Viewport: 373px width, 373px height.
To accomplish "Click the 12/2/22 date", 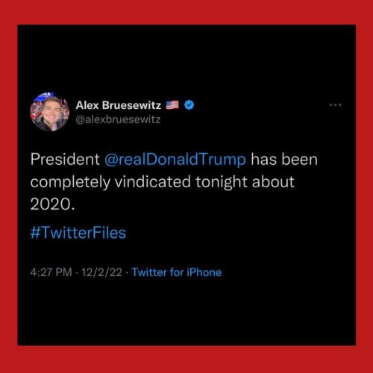I will tap(101, 272).
